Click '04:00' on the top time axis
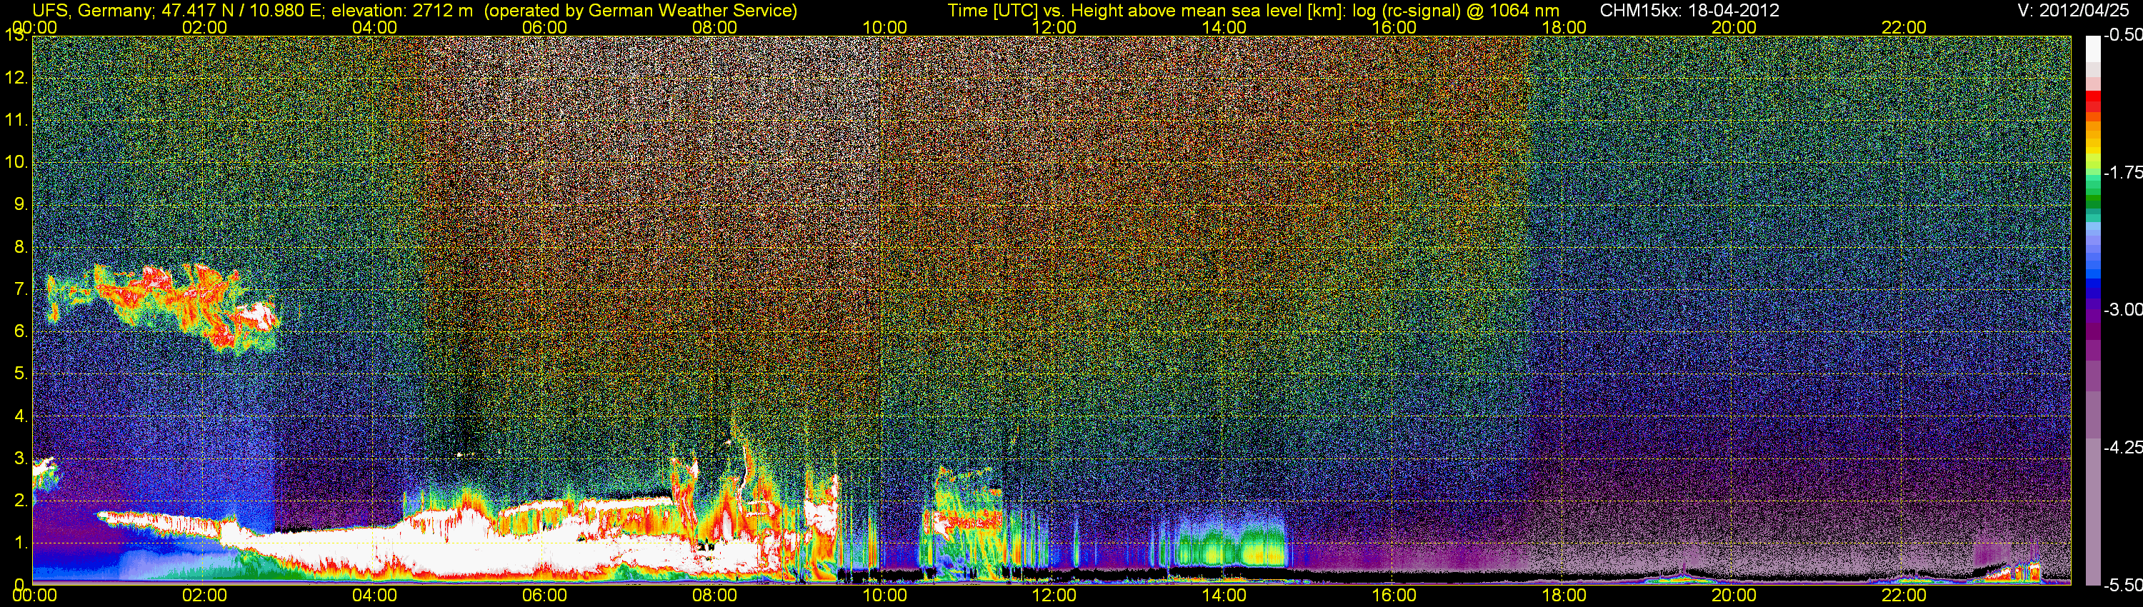Image resolution: width=2143 pixels, height=607 pixels. point(374,27)
